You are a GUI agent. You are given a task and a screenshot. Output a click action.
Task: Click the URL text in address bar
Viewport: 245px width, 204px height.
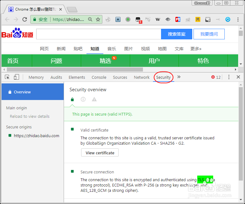[68, 19]
